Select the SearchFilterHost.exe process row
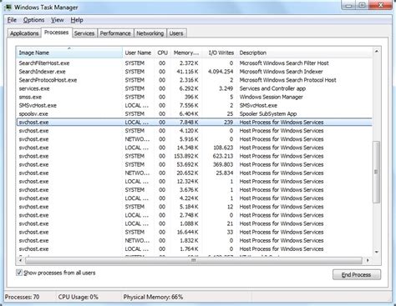The height and width of the screenshot is (306, 396). point(195,63)
